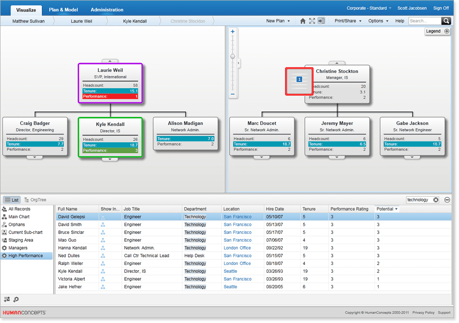The width and height of the screenshot is (459, 323).
Task: Click the technology filter field
Action: [x=420, y=200]
